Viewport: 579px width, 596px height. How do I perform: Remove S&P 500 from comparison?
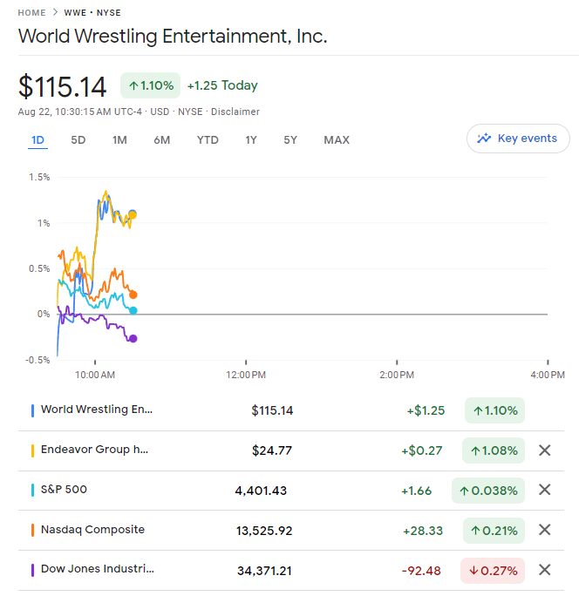click(x=545, y=490)
